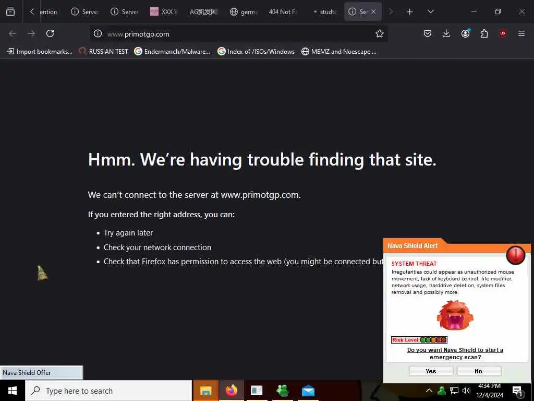Switch to the germ tab
Image resolution: width=534 pixels, height=401 pixels.
point(244,11)
